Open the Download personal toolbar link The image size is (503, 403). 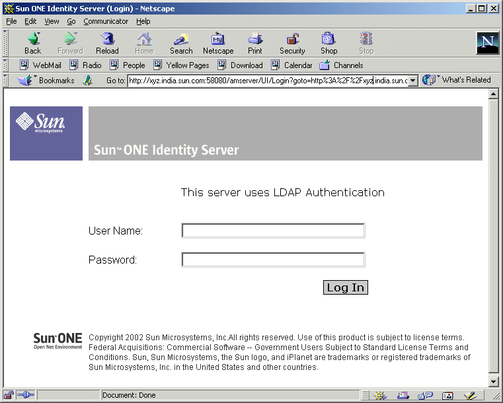point(241,65)
